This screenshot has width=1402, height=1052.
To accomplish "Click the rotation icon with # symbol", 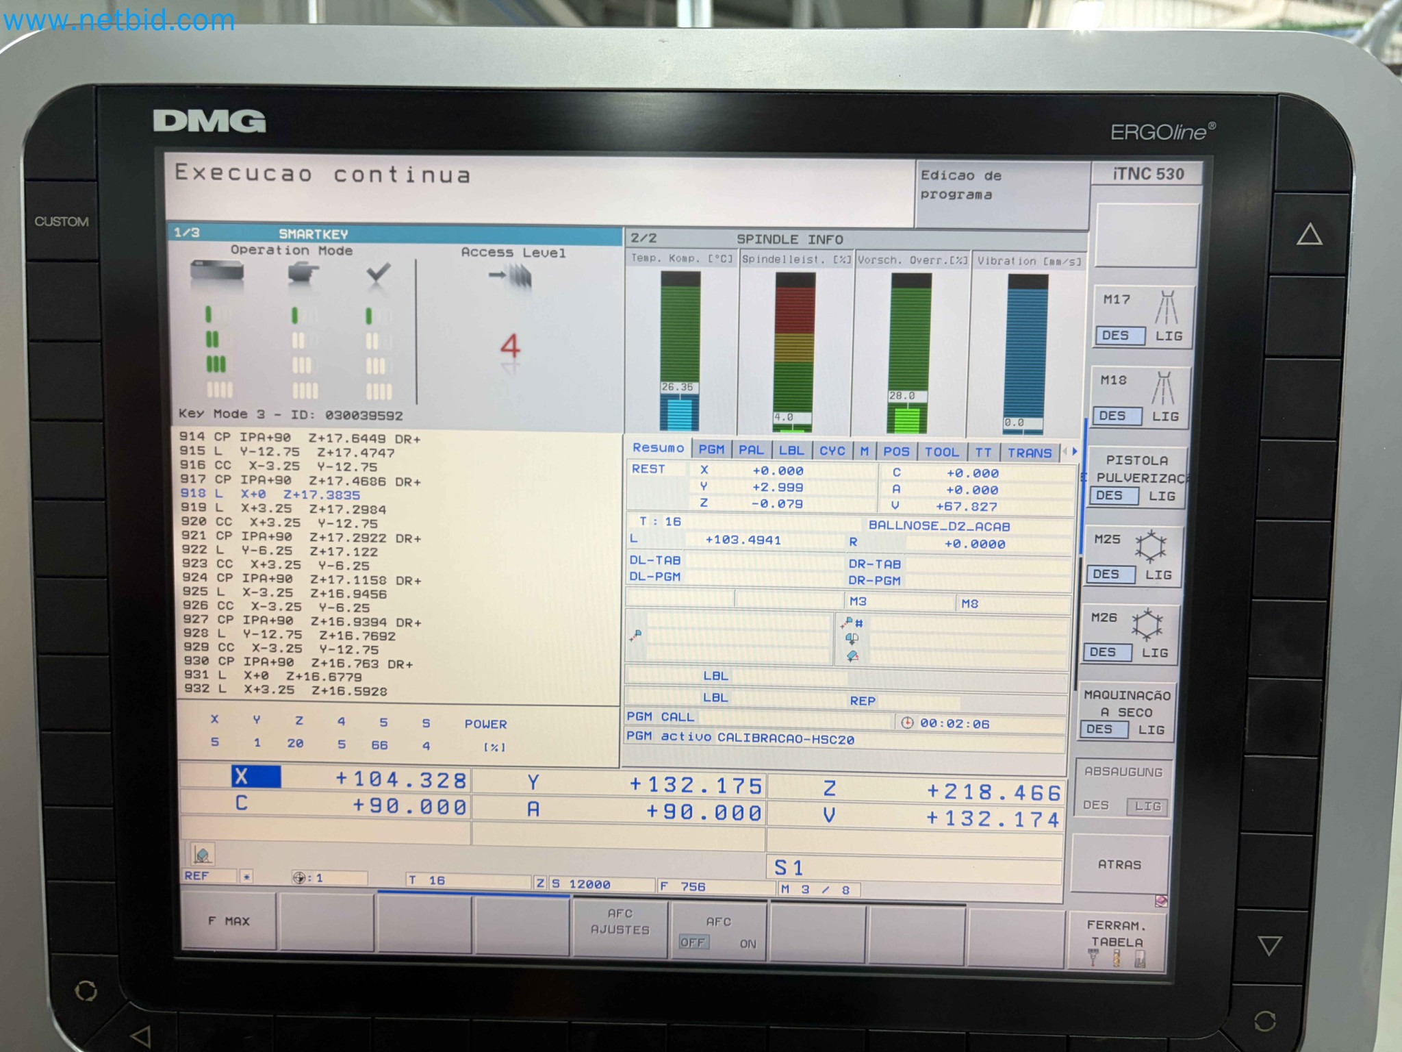I will click(853, 623).
